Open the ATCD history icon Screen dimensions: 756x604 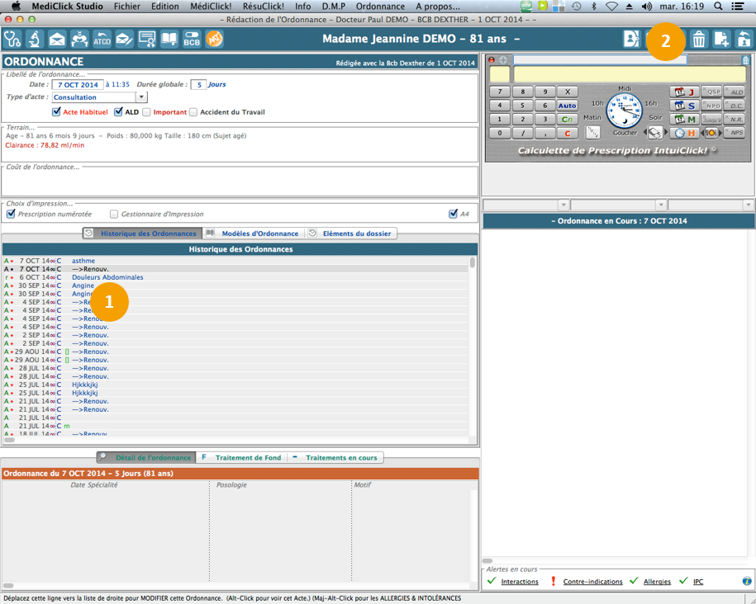pyautogui.click(x=102, y=39)
